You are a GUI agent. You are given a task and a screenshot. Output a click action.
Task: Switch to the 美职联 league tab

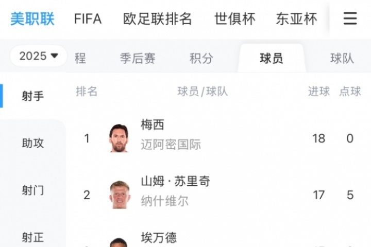click(x=32, y=19)
